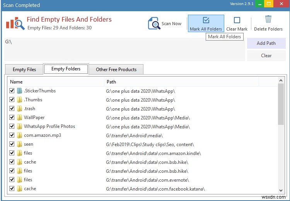The width and height of the screenshot is (290, 201).
Task: Toggle the WallPaper checkbox
Action: [12, 117]
